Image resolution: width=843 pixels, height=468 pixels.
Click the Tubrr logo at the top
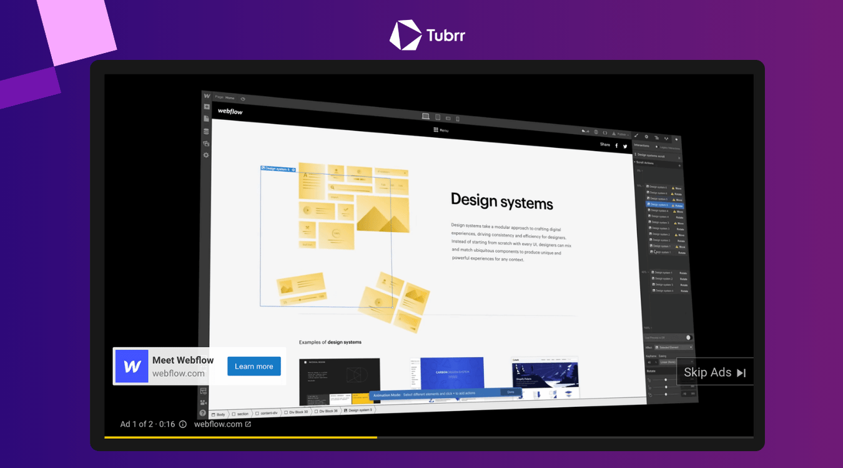tap(427, 35)
